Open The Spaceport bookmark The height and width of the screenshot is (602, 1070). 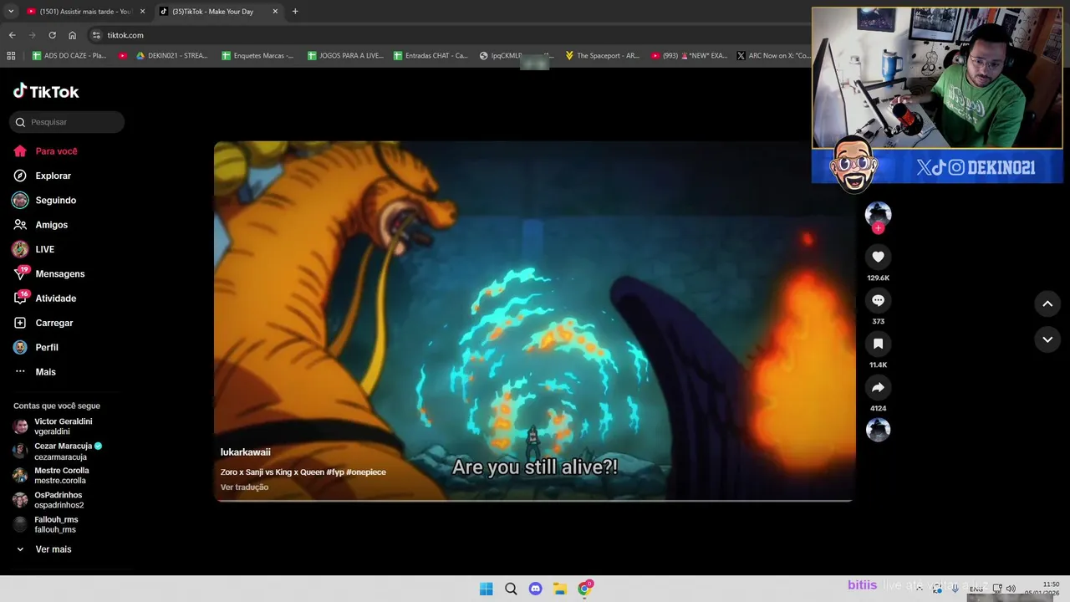tap(602, 56)
